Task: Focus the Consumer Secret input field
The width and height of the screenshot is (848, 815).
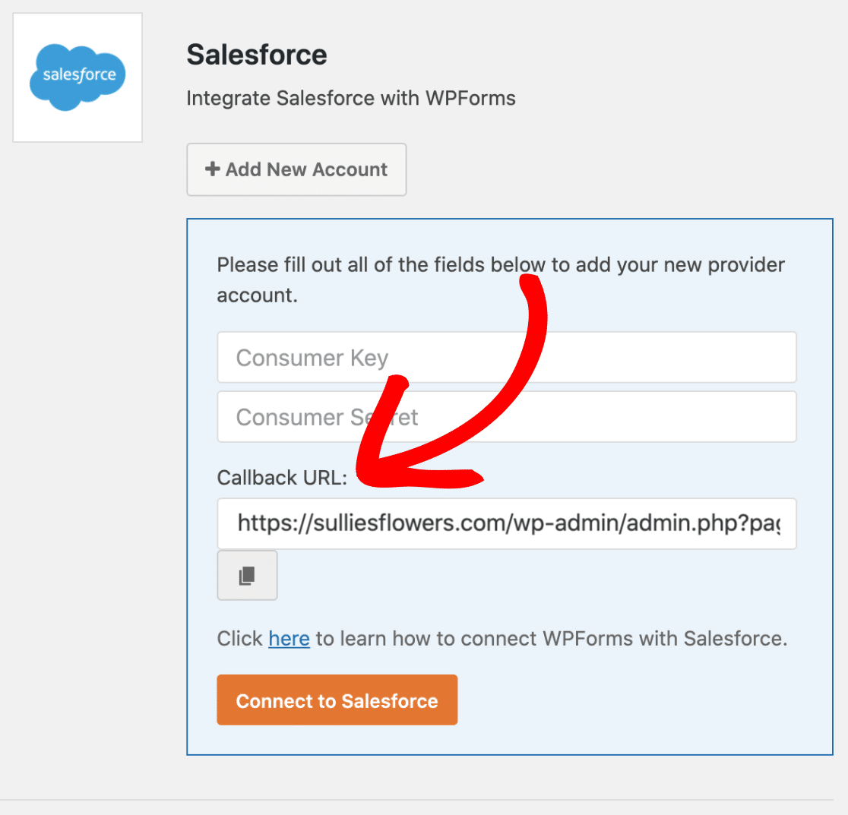Action: coord(507,417)
